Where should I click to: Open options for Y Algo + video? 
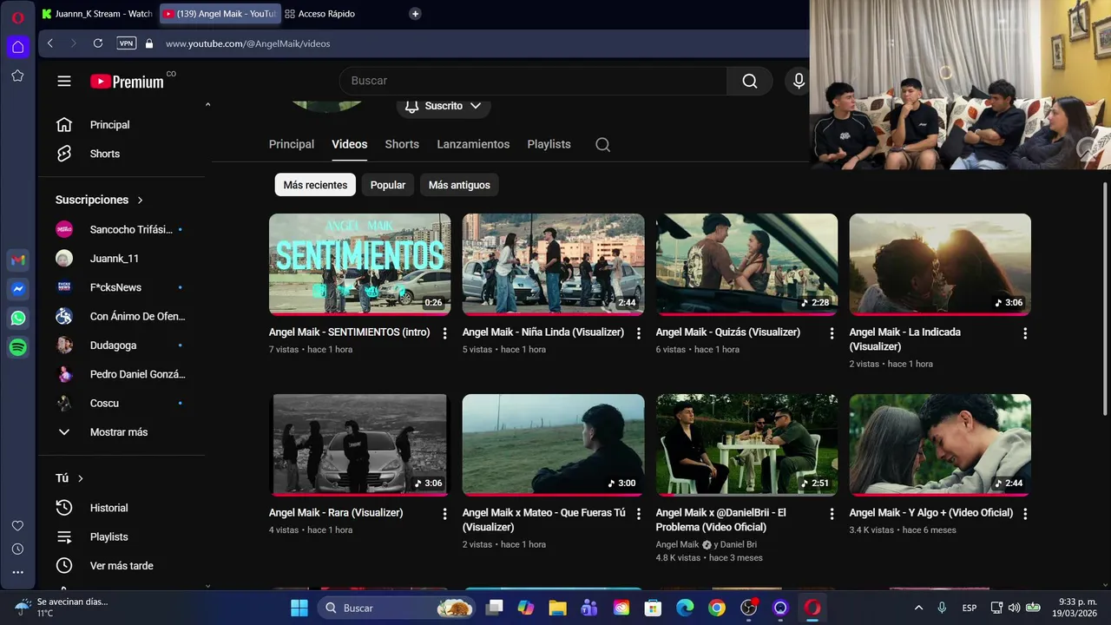(x=1025, y=514)
